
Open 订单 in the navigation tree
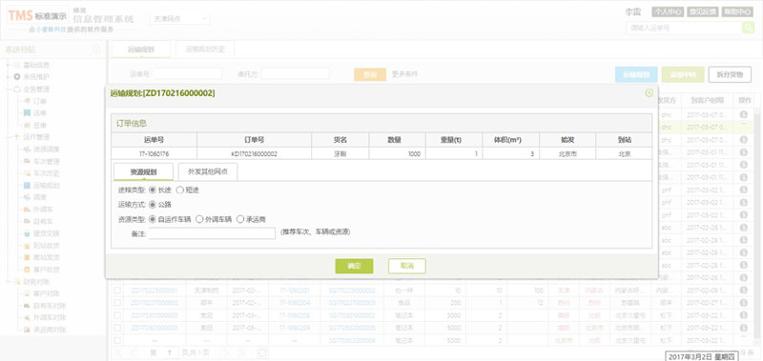[x=39, y=101]
